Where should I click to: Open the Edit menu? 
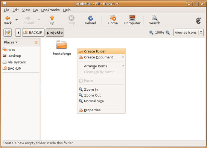[15, 10]
